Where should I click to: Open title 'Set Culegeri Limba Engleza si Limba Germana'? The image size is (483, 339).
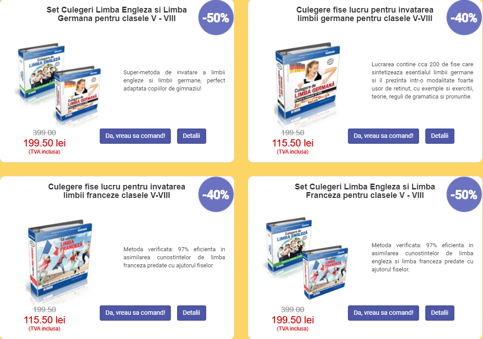click(x=117, y=14)
